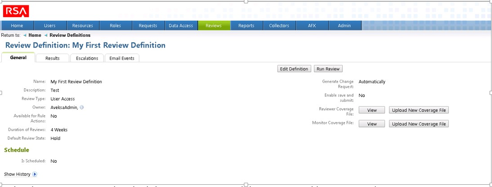The height and width of the screenshot is (187, 492).
Task: Click the Edit Definition button
Action: click(294, 69)
